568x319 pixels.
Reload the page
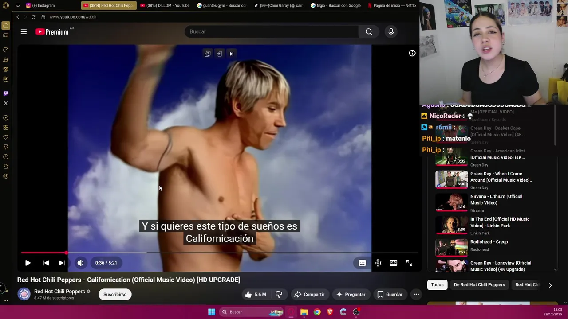tap(33, 17)
